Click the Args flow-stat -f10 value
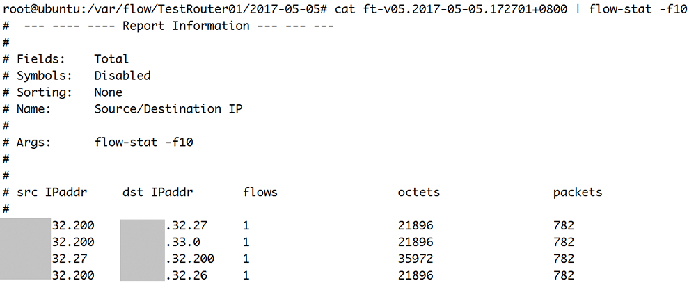 (x=143, y=143)
